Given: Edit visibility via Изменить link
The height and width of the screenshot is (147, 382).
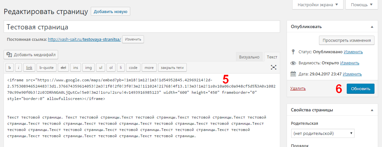Looking at the screenshot, I should pos(350,63).
